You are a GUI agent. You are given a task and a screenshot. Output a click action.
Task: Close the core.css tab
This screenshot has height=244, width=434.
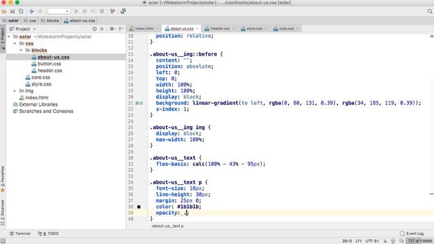pos(298,28)
